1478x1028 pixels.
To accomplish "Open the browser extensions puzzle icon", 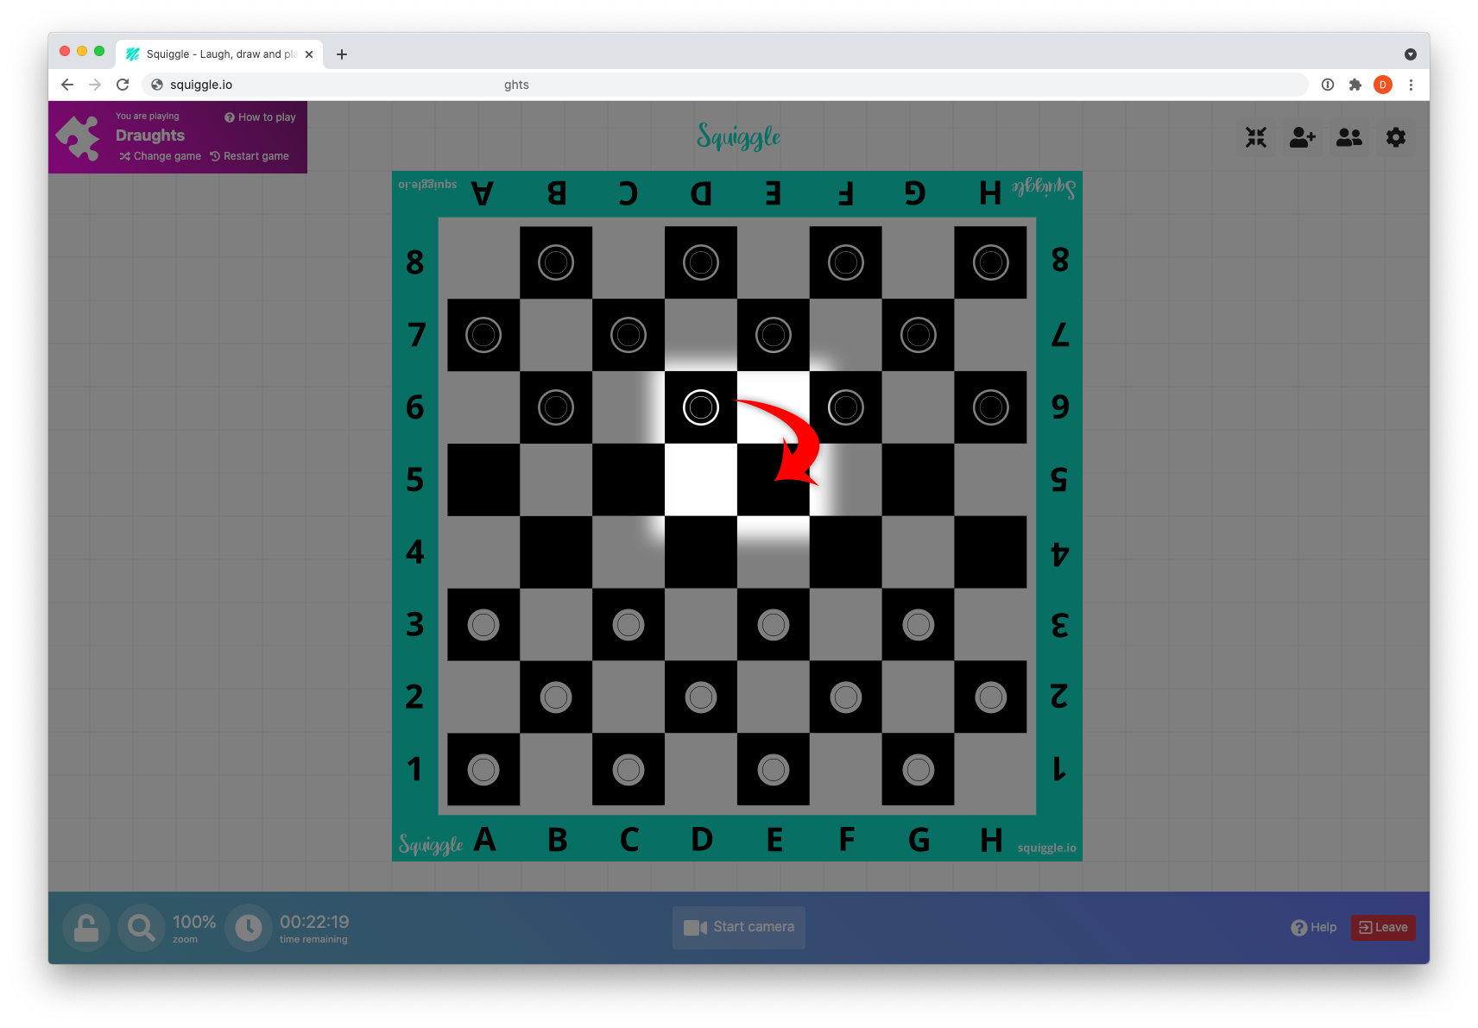I will click(x=1355, y=85).
